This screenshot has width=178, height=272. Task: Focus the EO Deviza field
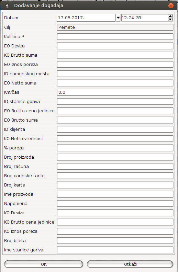(x=115, y=46)
